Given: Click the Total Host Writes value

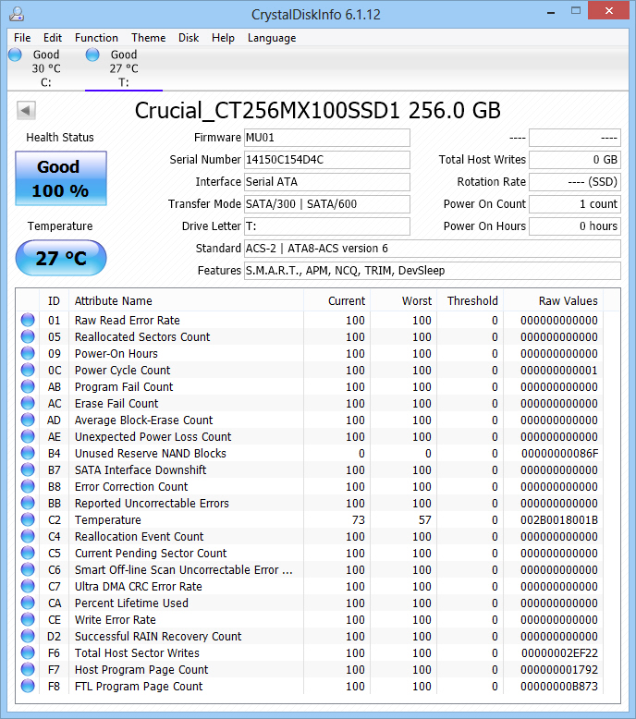Looking at the screenshot, I should pos(575,160).
